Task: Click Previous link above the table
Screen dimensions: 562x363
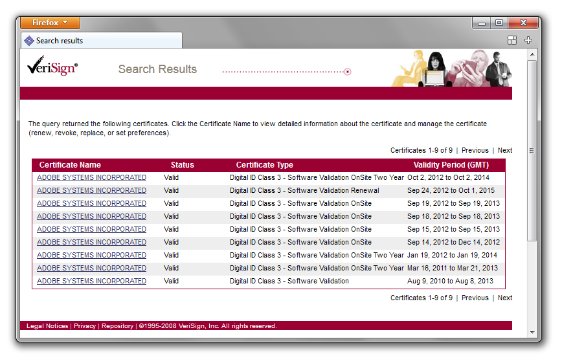Action: (475, 150)
